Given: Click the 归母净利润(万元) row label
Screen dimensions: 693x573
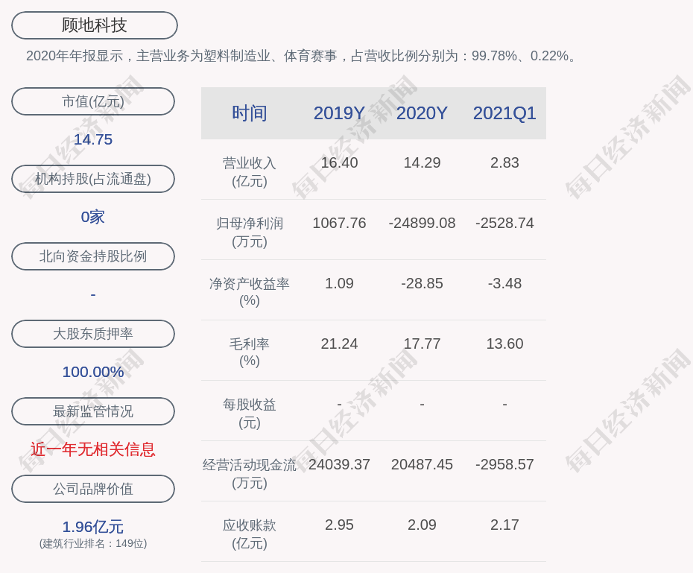Looking at the screenshot, I should tap(250, 232).
